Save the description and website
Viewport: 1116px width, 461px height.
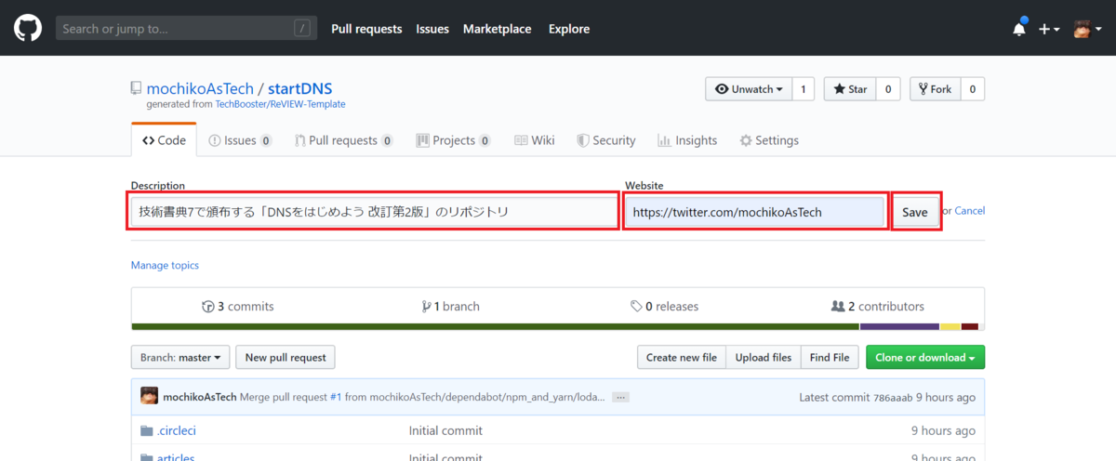(915, 212)
